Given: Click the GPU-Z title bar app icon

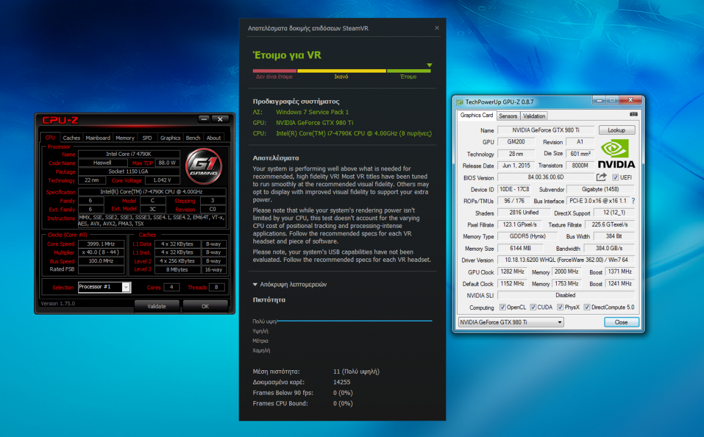Looking at the screenshot, I should point(459,101).
